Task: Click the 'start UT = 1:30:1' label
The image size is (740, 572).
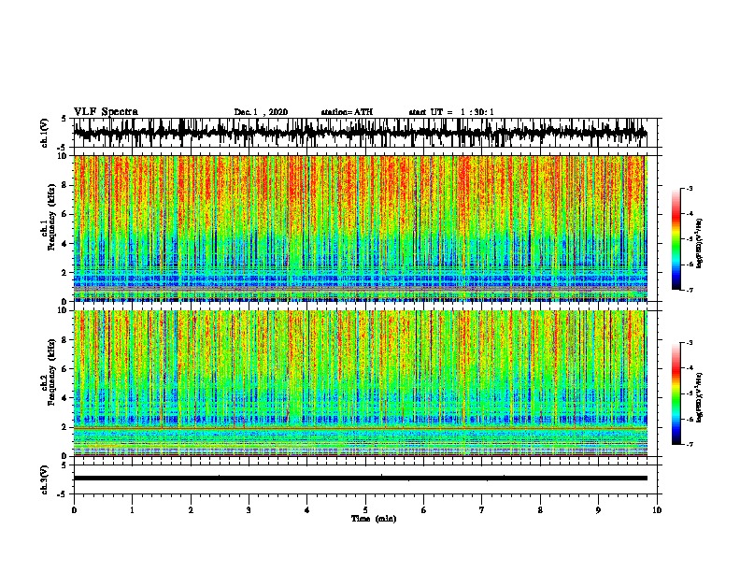Action: [x=451, y=112]
